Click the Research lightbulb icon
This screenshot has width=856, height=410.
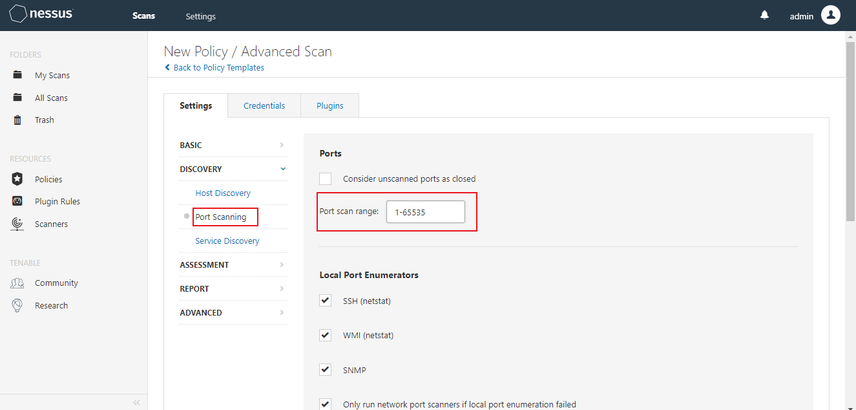18,305
